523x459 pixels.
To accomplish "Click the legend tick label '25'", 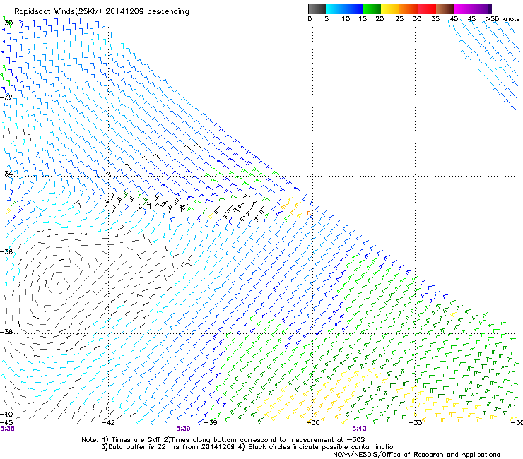I will coord(399,19).
